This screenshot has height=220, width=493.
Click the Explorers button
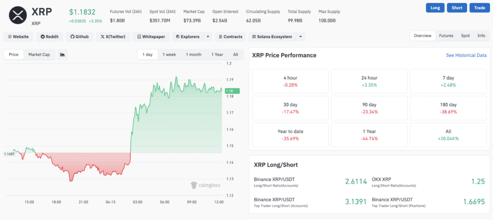[x=188, y=37]
